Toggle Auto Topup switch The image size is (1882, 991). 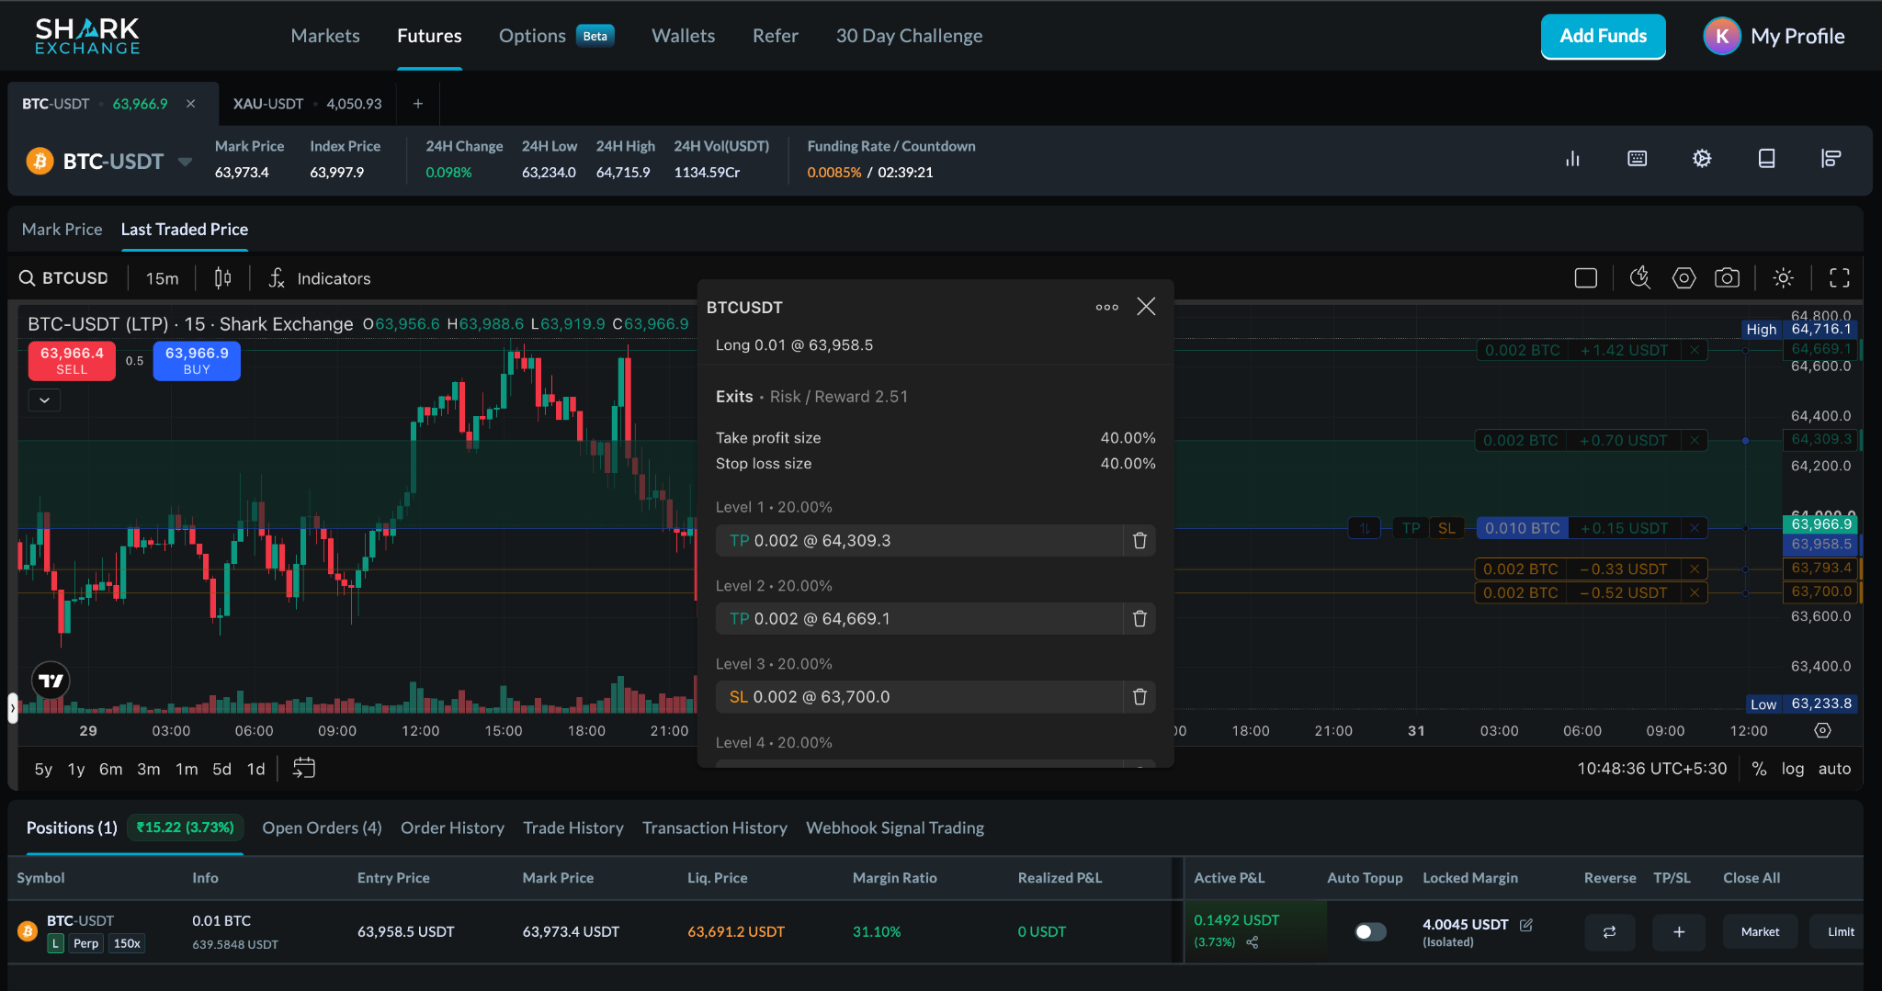coord(1370,931)
